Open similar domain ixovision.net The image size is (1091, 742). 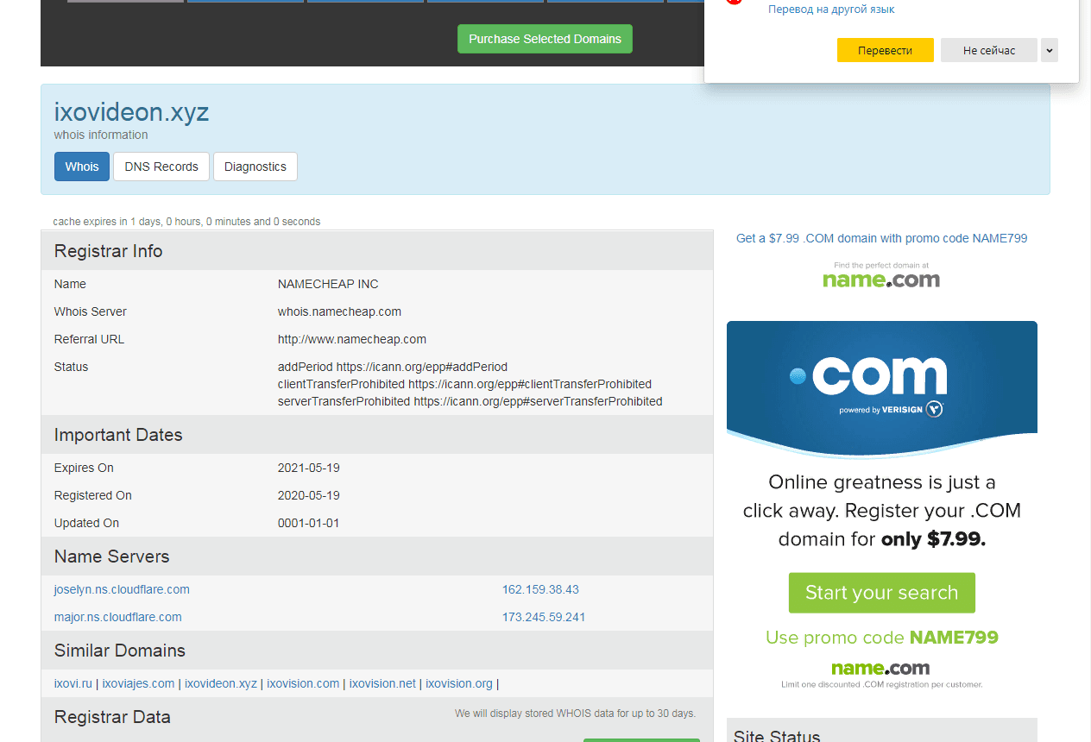click(382, 683)
